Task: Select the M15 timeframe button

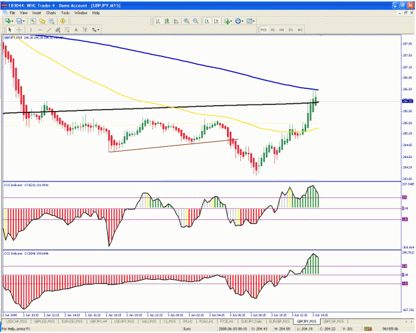Action: tap(263, 30)
